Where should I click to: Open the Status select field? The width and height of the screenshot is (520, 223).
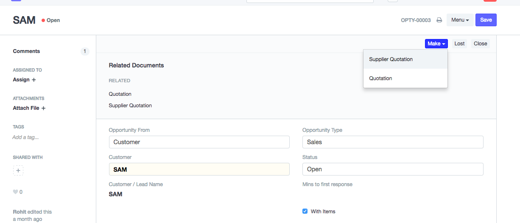pos(392,169)
